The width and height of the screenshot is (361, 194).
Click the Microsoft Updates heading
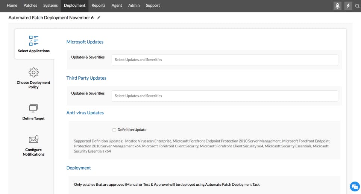[85, 42]
